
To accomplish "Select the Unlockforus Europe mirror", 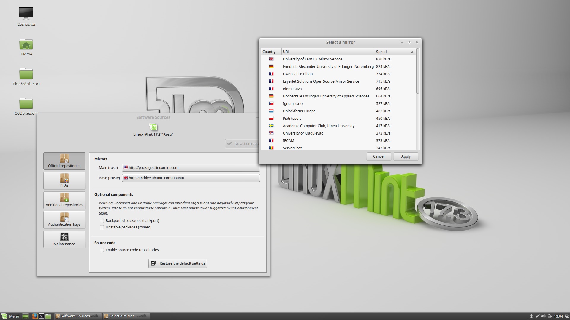I will click(x=338, y=111).
